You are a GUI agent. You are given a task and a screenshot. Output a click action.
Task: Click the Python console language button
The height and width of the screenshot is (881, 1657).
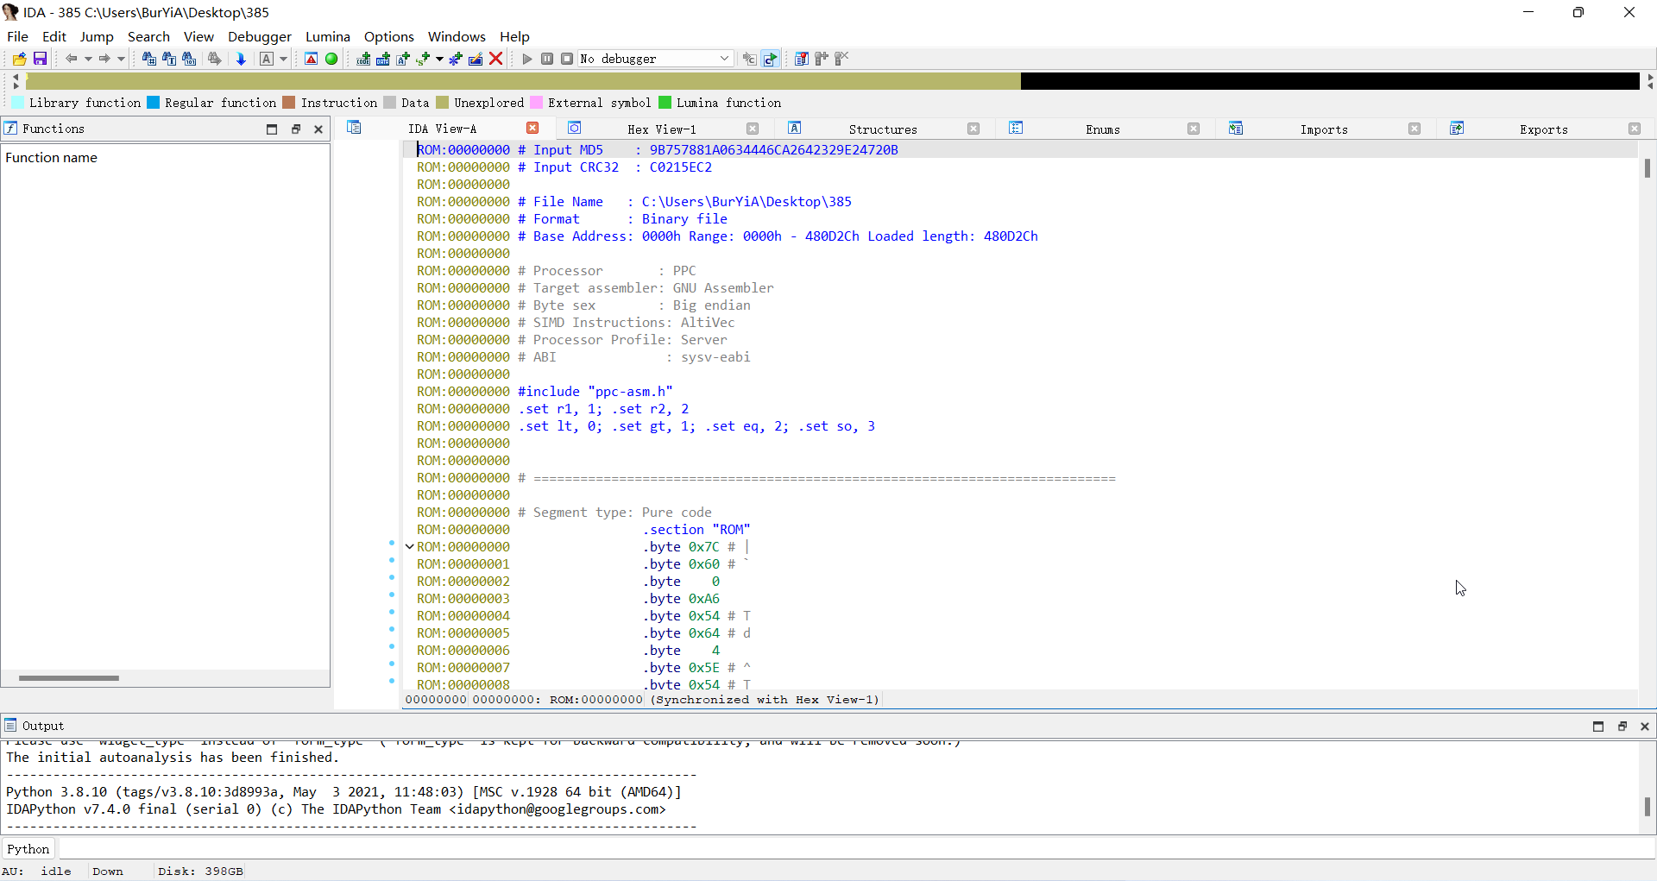28,849
